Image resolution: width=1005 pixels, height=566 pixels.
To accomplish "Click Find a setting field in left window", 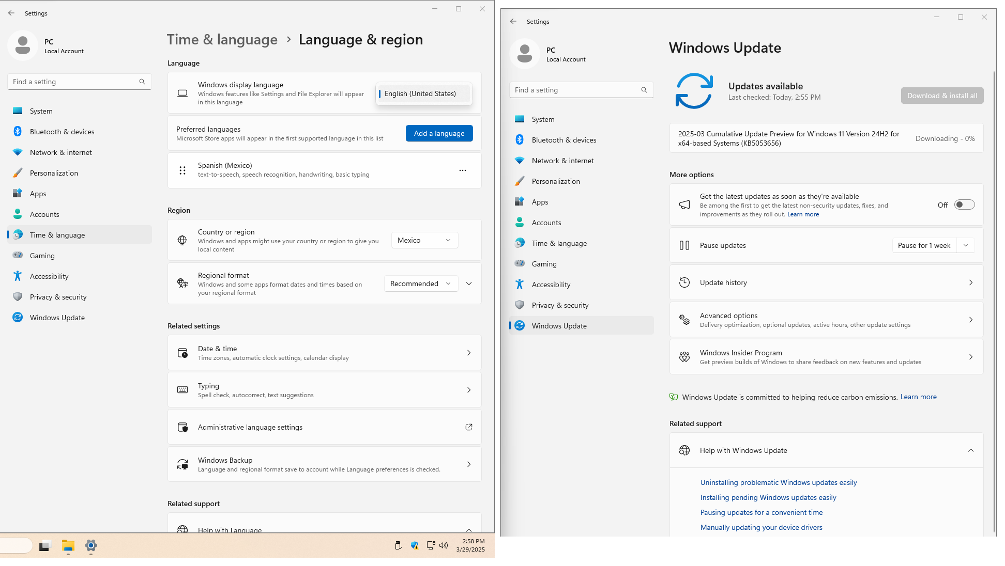I will [x=80, y=82].
